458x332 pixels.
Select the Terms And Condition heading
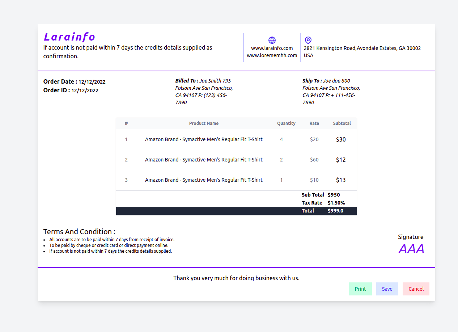79,232
